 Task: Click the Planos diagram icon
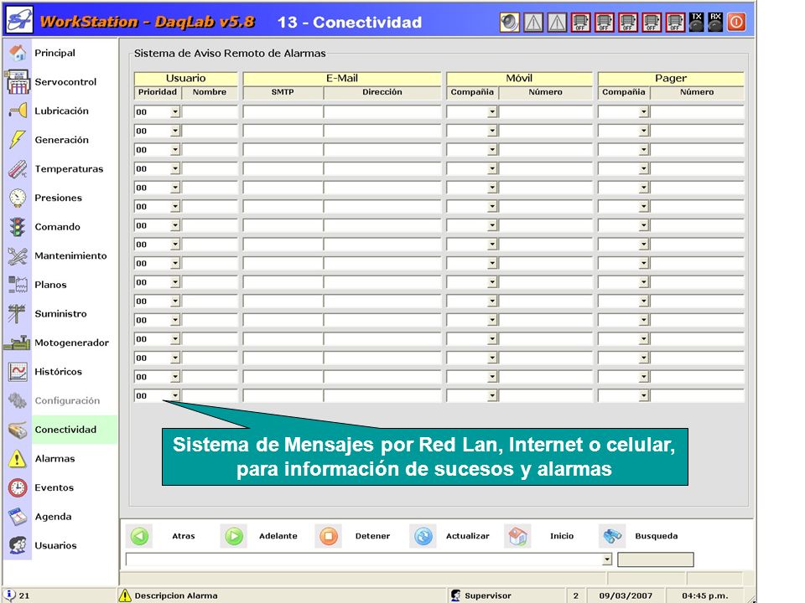(18, 285)
